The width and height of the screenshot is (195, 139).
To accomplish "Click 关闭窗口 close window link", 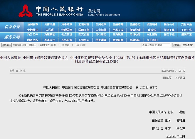I will pyautogui.click(x=180, y=78).
